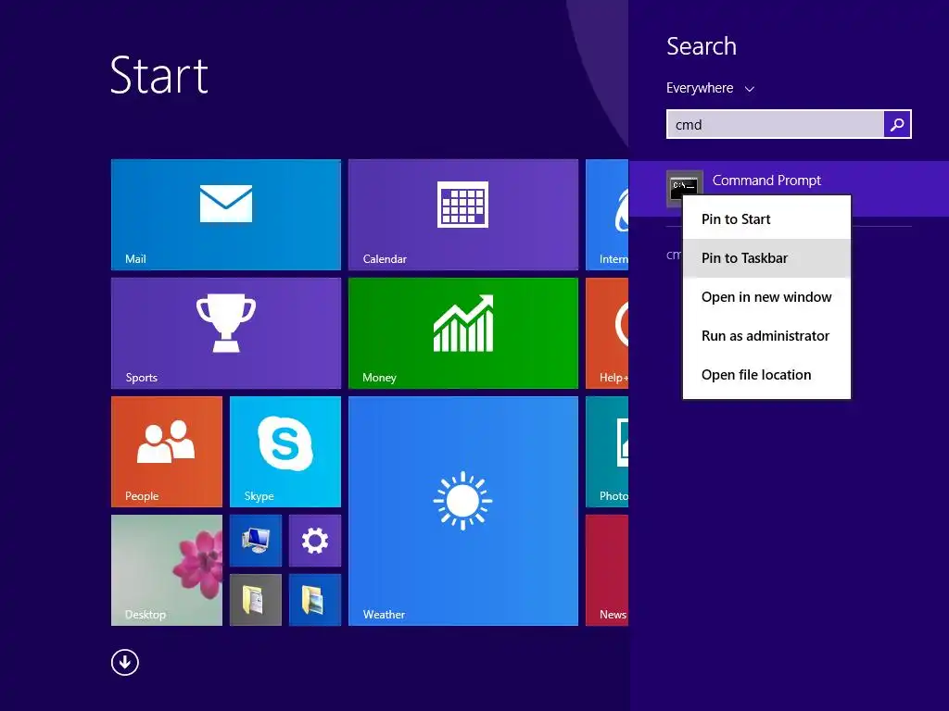Select Pin to Taskbar
The height and width of the screenshot is (711, 949).
click(766, 258)
